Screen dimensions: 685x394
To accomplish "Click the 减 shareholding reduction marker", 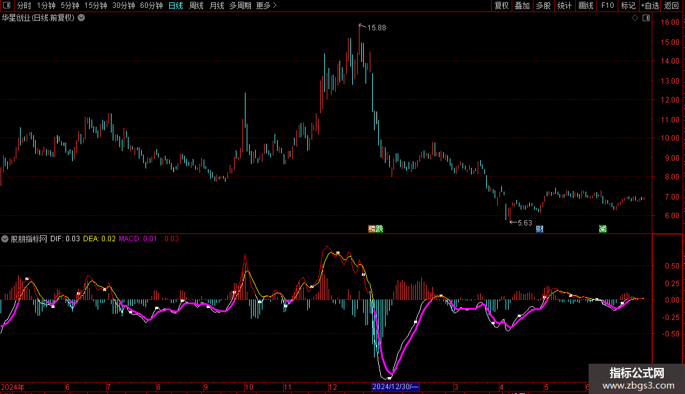I will [603, 229].
